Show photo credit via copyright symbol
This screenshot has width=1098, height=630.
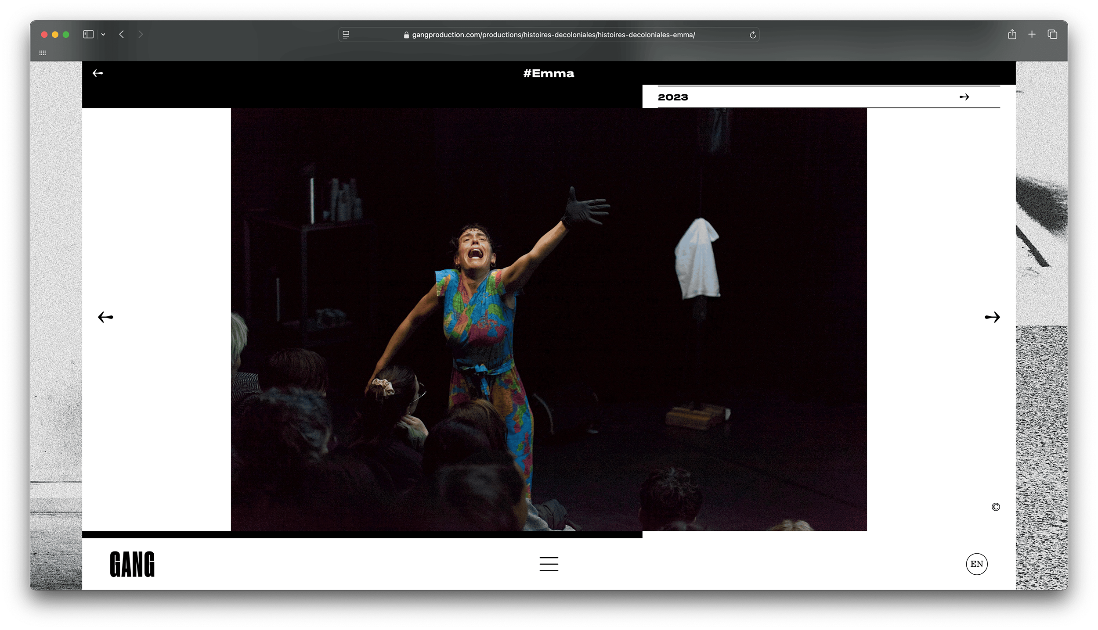(x=995, y=507)
